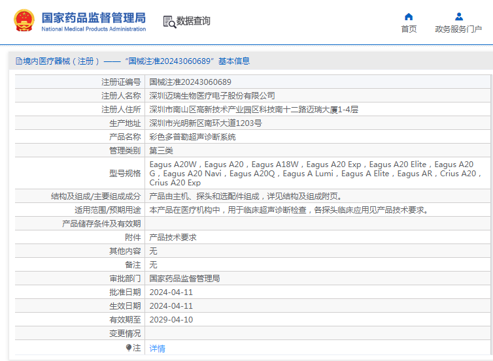Click the registrant address 深圳市南山区高新技术产业园区 cell
The width and height of the screenshot is (493, 361).
point(254,110)
